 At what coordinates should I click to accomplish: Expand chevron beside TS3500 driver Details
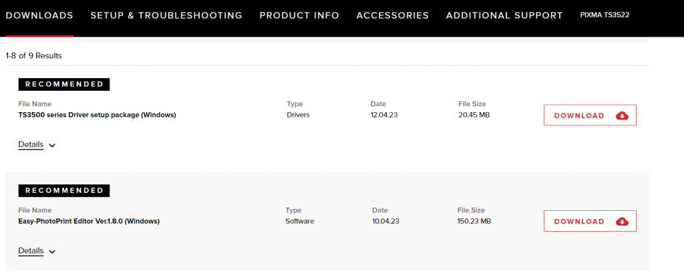click(52, 146)
